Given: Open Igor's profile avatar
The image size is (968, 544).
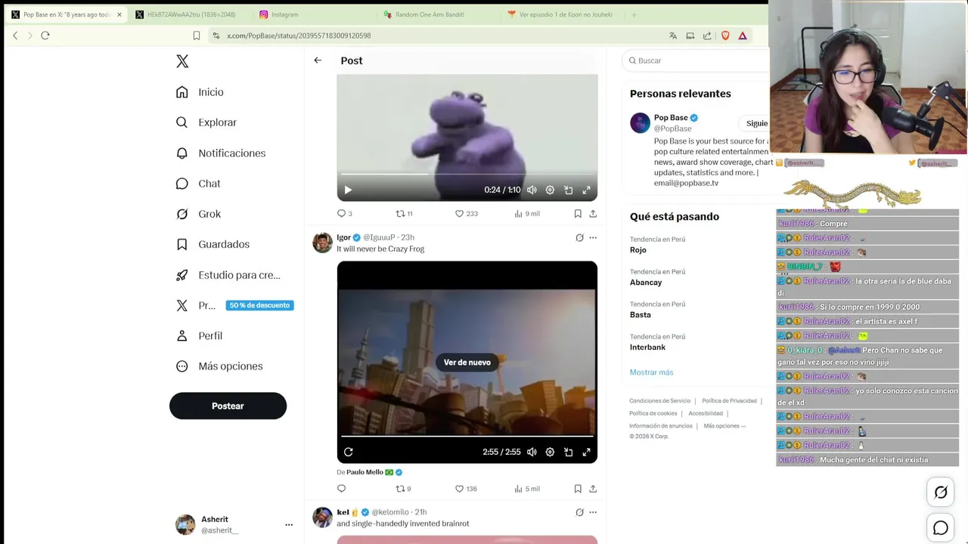Looking at the screenshot, I should coord(322,243).
